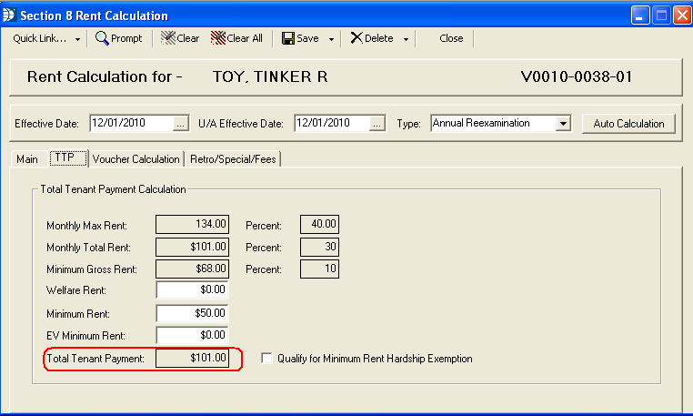Click the tenant name TOY, TINKER R
The image size is (693, 416).
pos(270,77)
